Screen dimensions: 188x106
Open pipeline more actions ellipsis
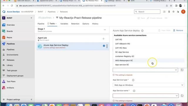coord(166,18)
